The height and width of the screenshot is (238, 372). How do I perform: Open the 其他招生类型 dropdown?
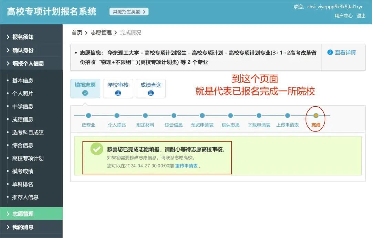128,11
